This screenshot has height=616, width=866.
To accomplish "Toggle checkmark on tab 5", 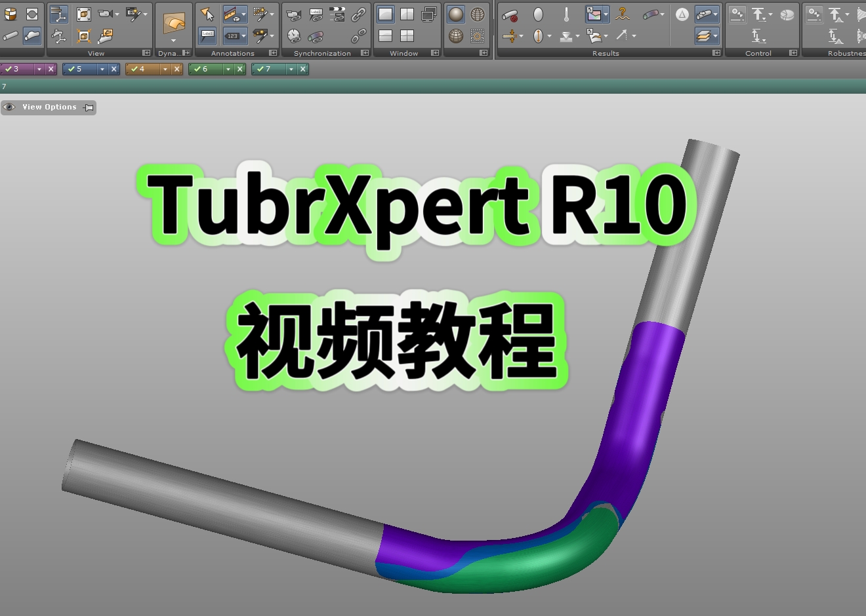I will [71, 69].
